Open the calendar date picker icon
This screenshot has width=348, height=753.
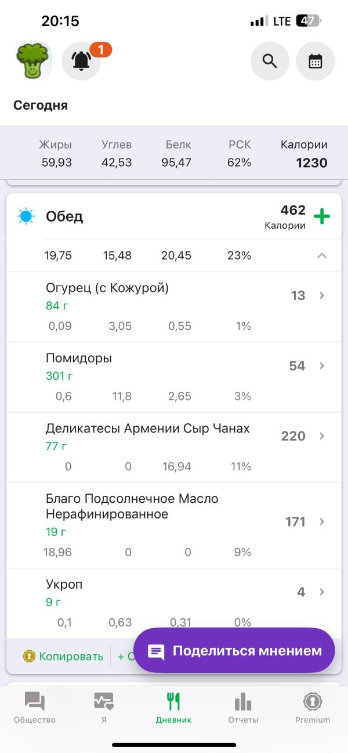click(x=316, y=61)
